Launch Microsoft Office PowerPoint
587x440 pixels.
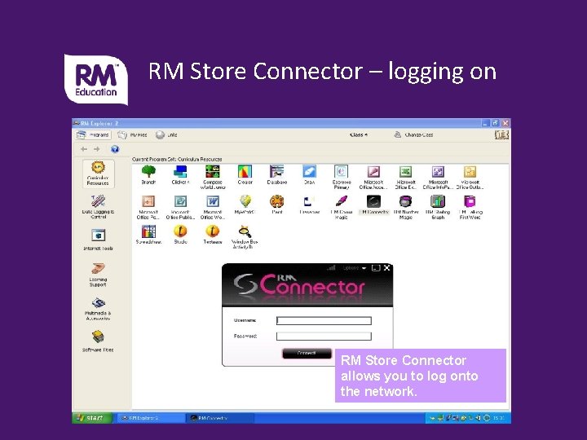148,207
